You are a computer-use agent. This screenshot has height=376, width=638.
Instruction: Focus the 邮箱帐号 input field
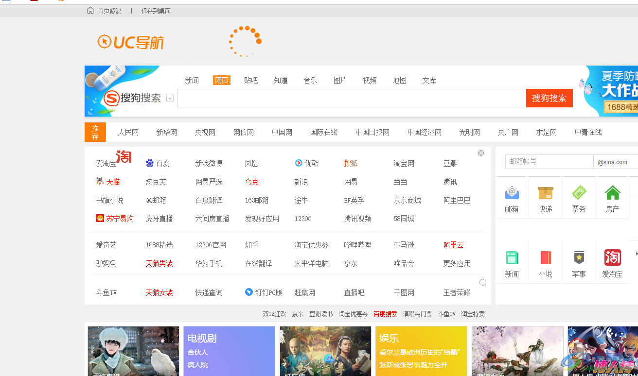point(549,162)
